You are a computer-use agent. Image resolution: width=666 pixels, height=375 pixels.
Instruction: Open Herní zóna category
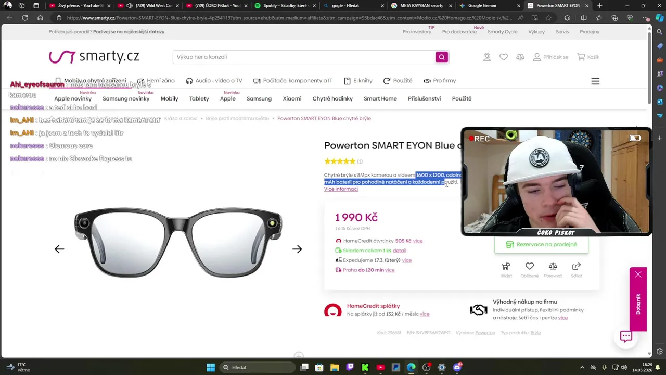point(156,81)
